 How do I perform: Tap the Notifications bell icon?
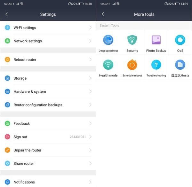pos(7,182)
